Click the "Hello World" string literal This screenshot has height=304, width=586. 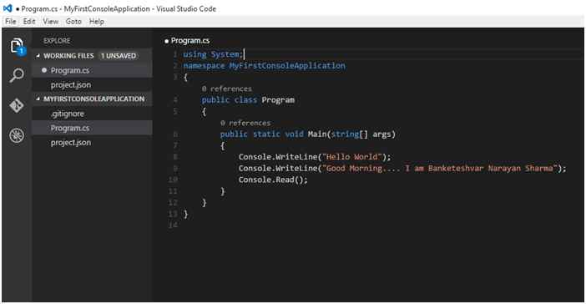click(352, 157)
